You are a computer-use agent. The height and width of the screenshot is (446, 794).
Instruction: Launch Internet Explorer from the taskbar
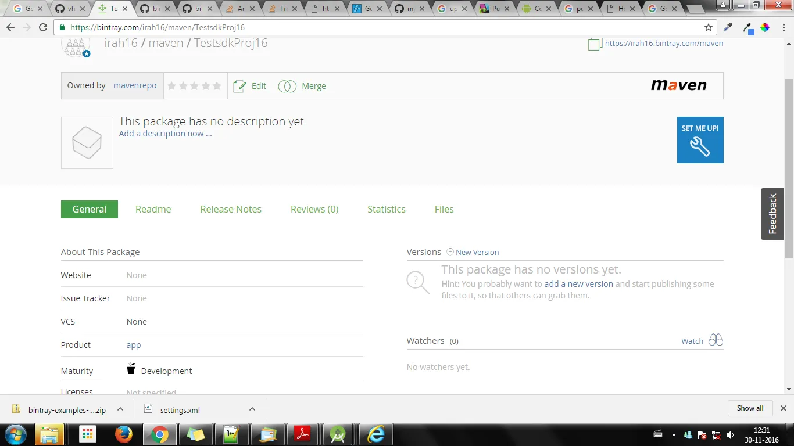pos(376,434)
